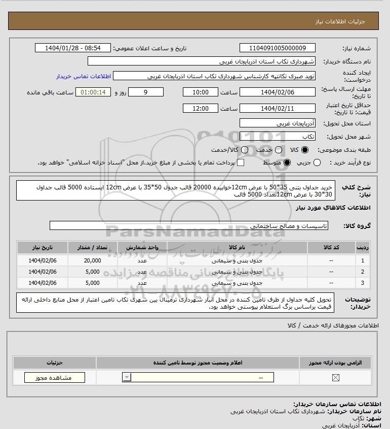Click the response deadline date 1404/02/06 field
390x429 pixels.
[277, 92]
